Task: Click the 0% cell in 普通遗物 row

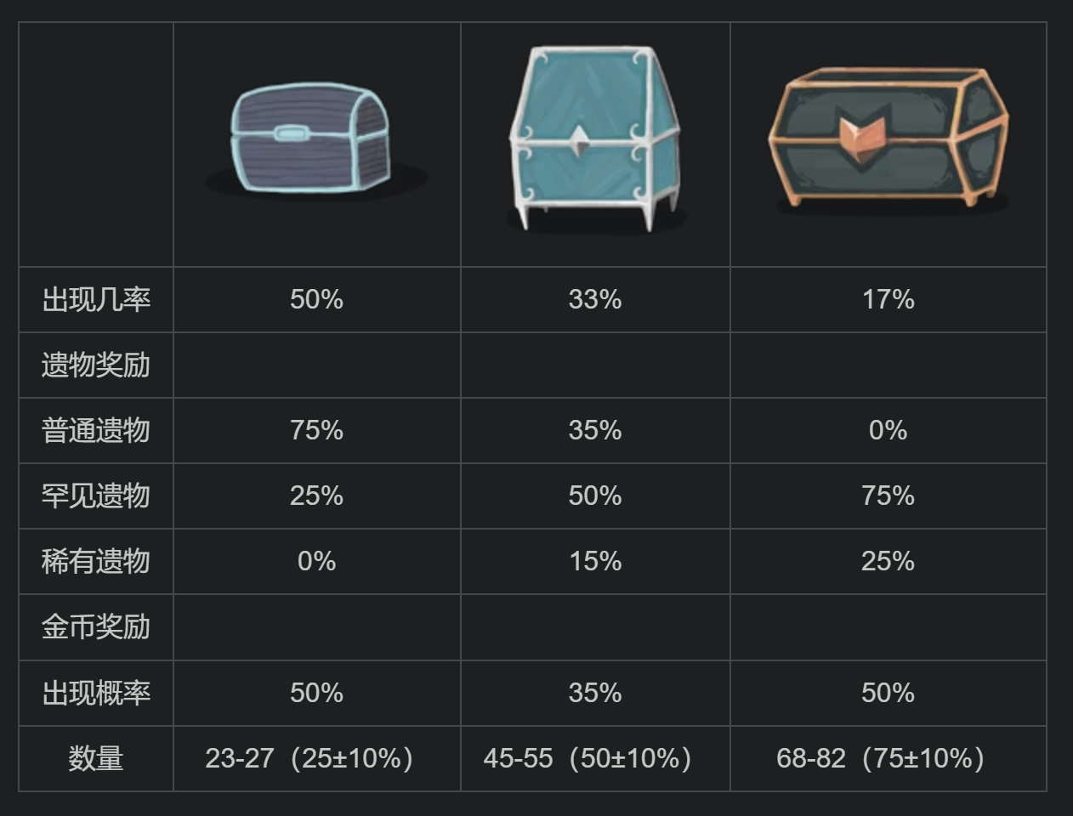Action: click(888, 431)
